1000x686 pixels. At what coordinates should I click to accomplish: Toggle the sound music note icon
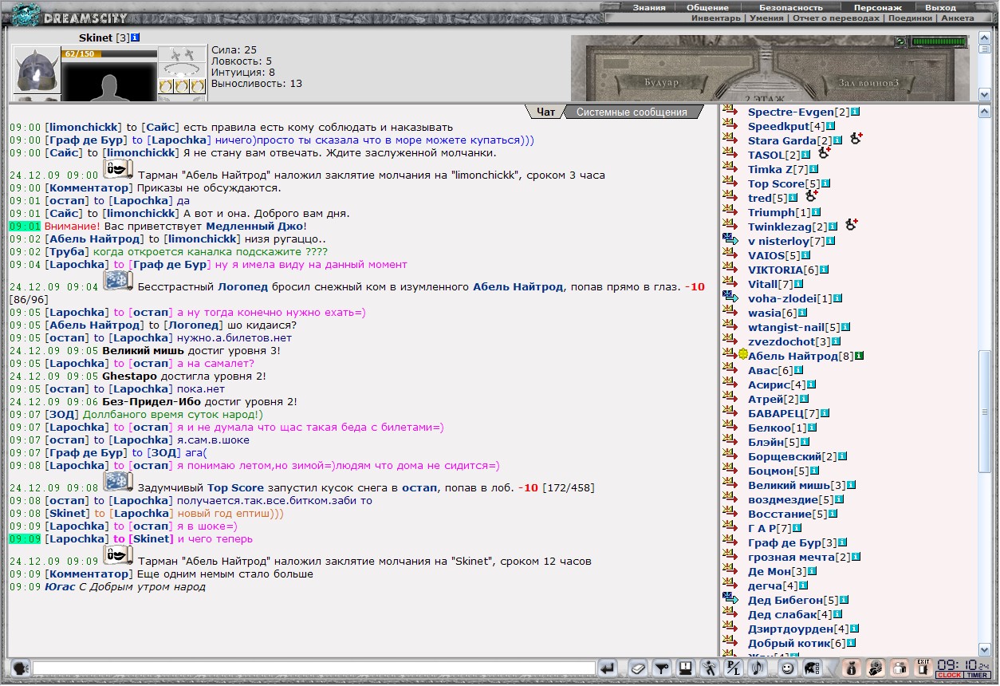[x=757, y=668]
